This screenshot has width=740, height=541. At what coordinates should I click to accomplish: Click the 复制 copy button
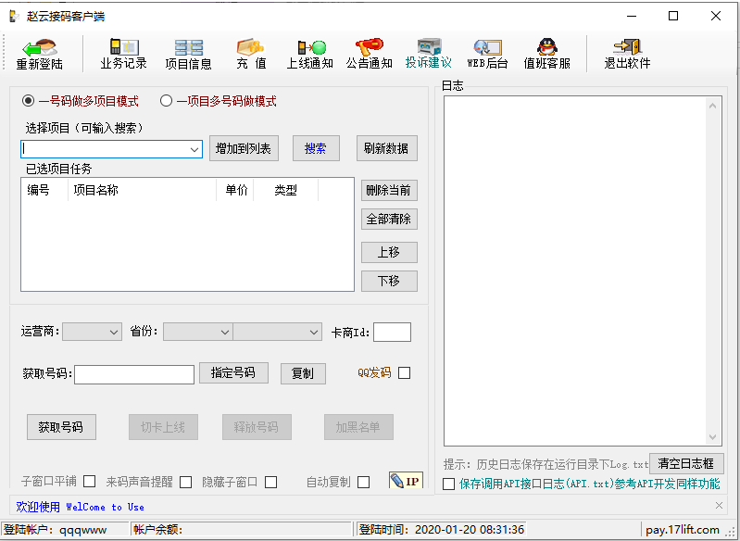303,373
